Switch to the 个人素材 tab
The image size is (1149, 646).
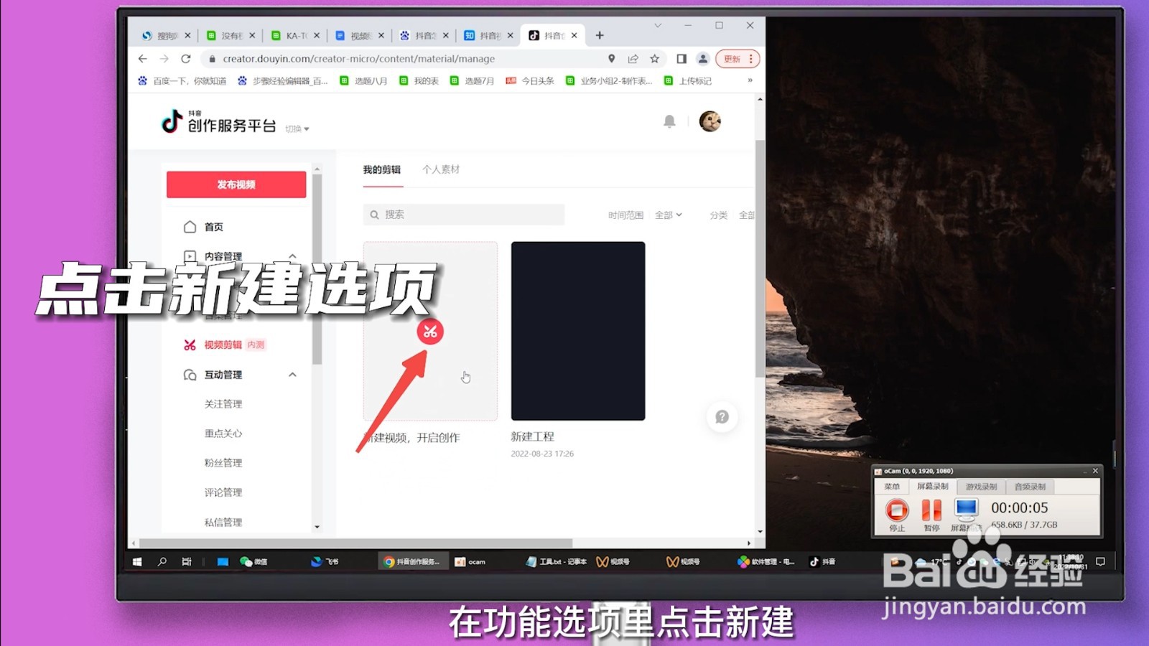pos(441,170)
